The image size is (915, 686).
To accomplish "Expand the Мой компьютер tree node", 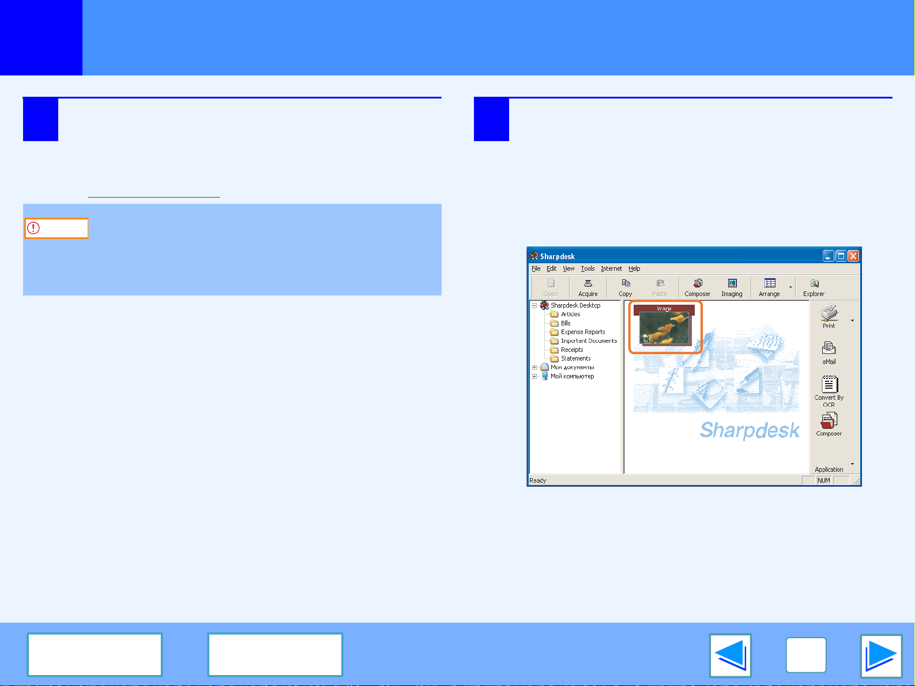I will (534, 376).
